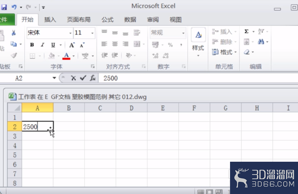Switch to the 视图 ribbon tab
298x194 pixels.
[175, 20]
